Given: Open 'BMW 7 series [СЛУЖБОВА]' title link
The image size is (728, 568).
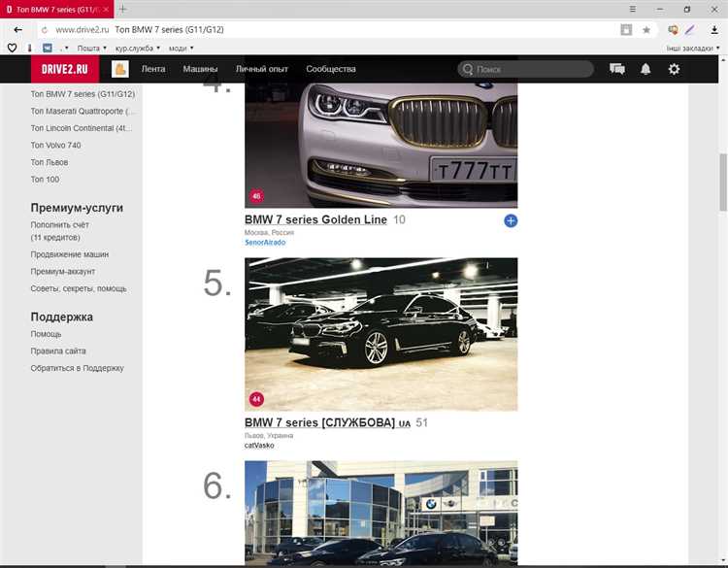Looking at the screenshot, I should coord(327,422).
